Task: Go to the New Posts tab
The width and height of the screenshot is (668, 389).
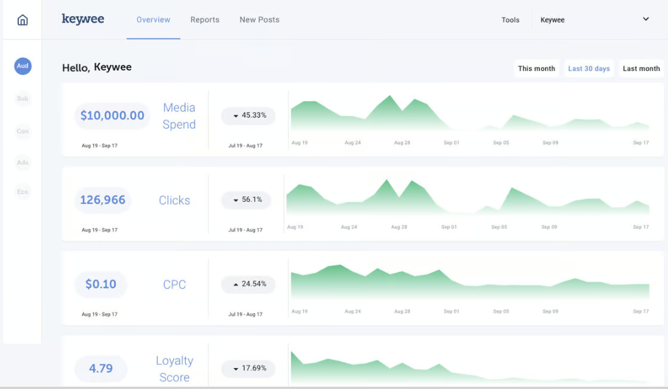Action: pos(260,19)
